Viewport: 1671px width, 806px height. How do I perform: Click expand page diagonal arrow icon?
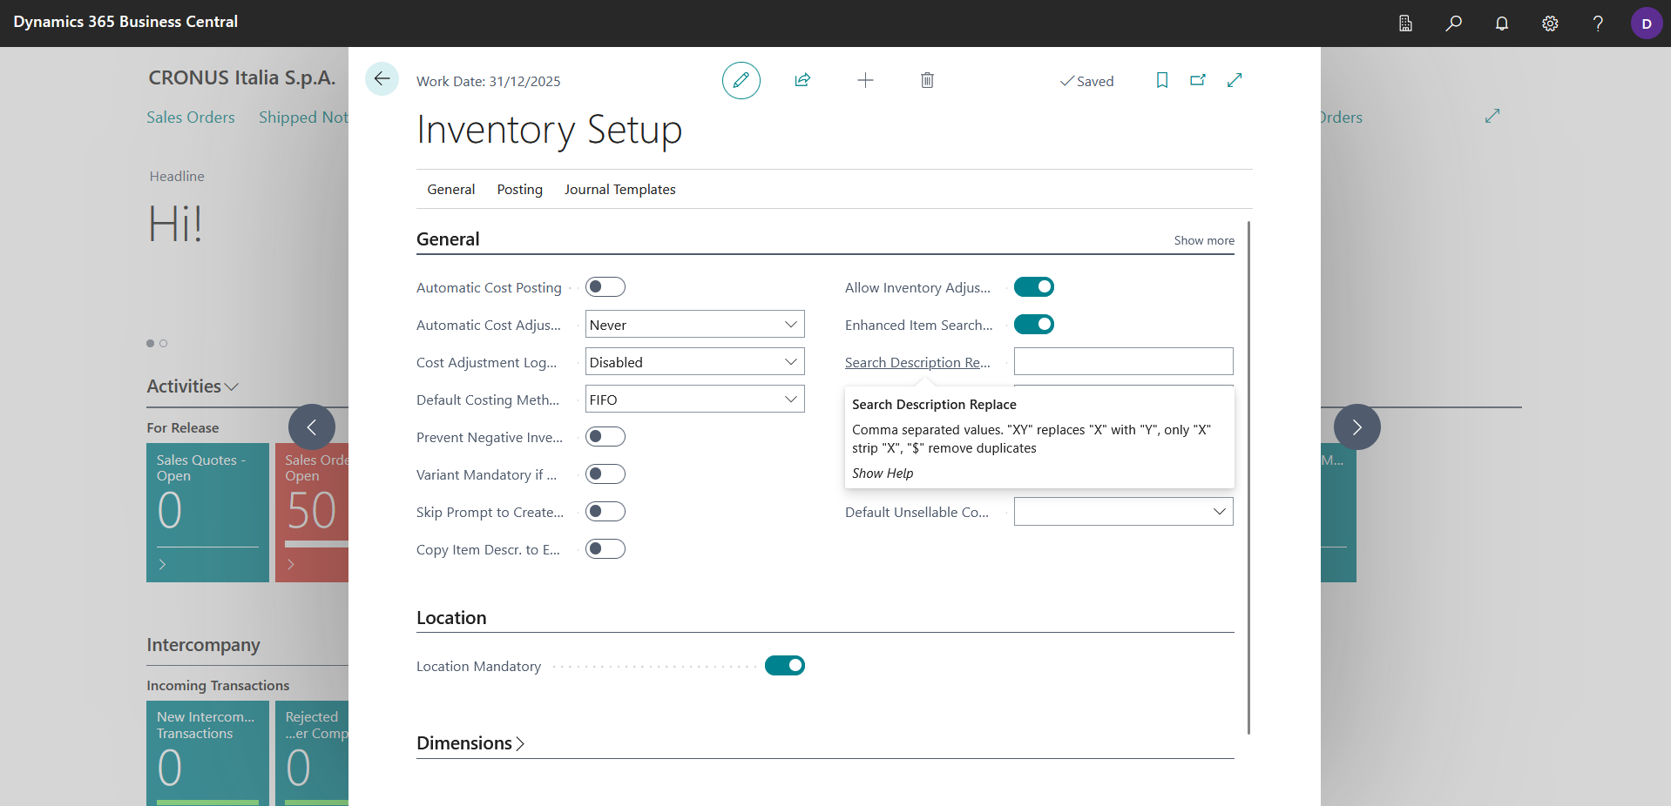1235,80
